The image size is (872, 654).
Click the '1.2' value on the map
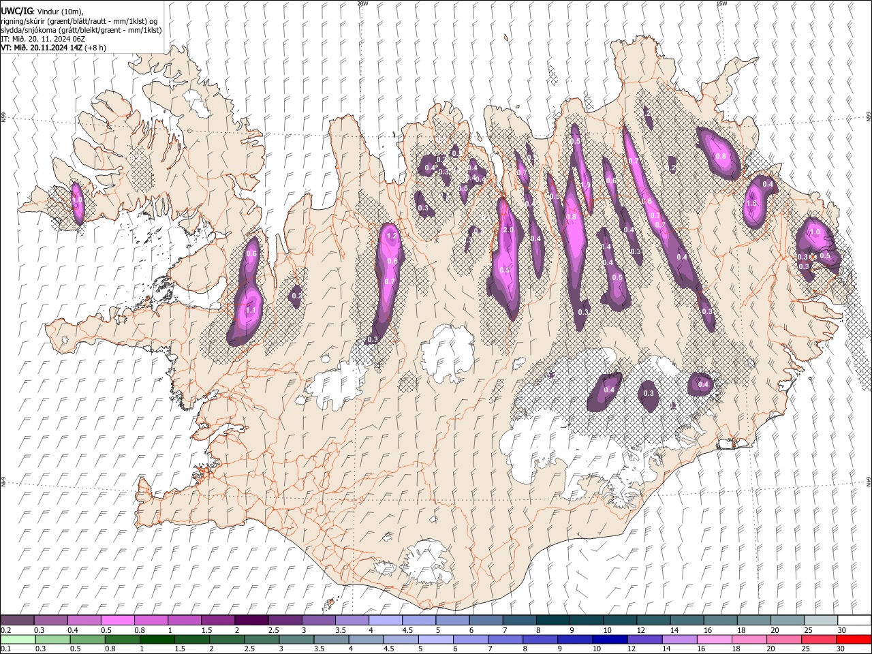click(x=392, y=236)
